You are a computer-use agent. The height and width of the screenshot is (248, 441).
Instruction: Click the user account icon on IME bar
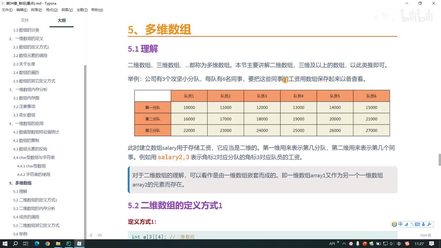tap(423, 224)
